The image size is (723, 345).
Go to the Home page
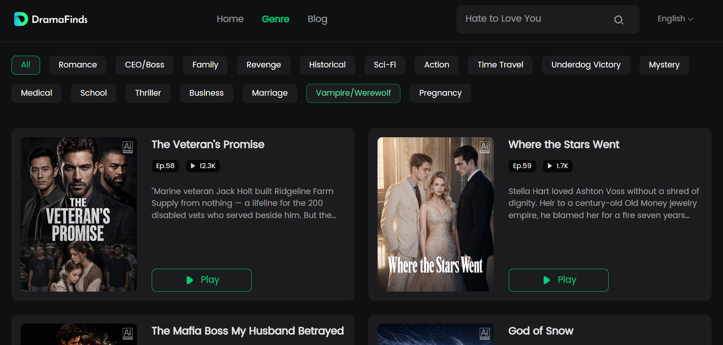[x=230, y=19]
